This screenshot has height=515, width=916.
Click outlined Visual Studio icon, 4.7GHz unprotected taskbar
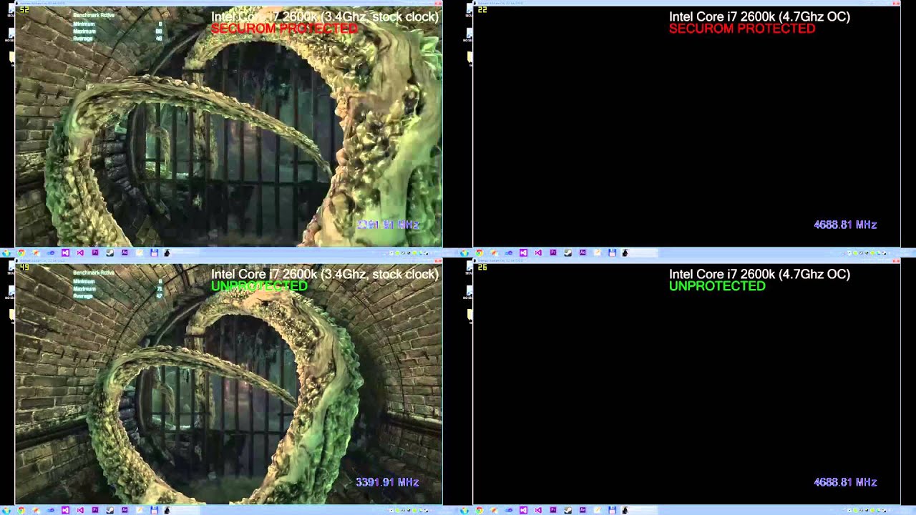(x=538, y=511)
